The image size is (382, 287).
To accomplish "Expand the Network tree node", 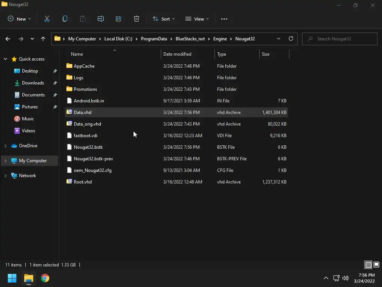I will 5,176.
